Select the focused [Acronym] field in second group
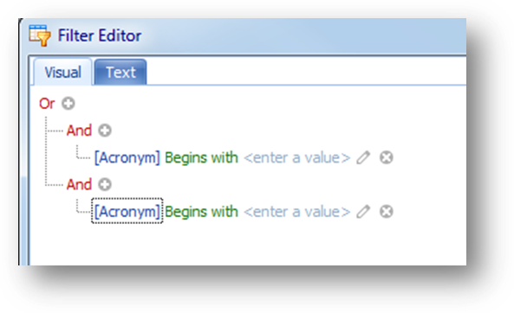Image resolution: width=514 pixels, height=313 pixels. (127, 211)
